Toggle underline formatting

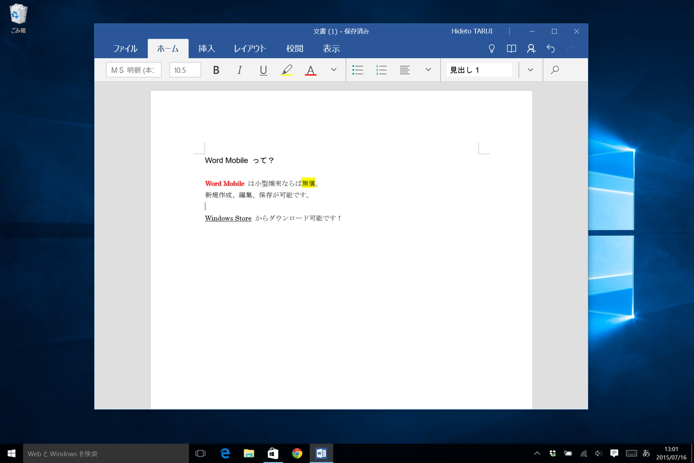point(263,69)
